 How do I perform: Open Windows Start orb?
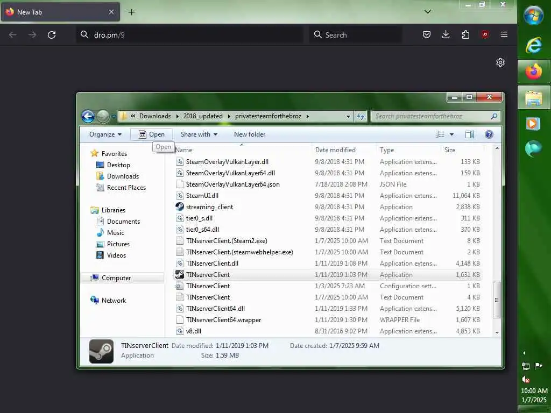(x=533, y=16)
